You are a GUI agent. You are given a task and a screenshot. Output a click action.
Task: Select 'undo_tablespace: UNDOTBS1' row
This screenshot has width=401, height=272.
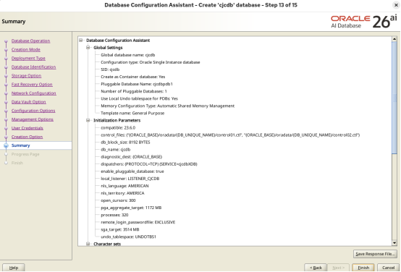[128, 237]
